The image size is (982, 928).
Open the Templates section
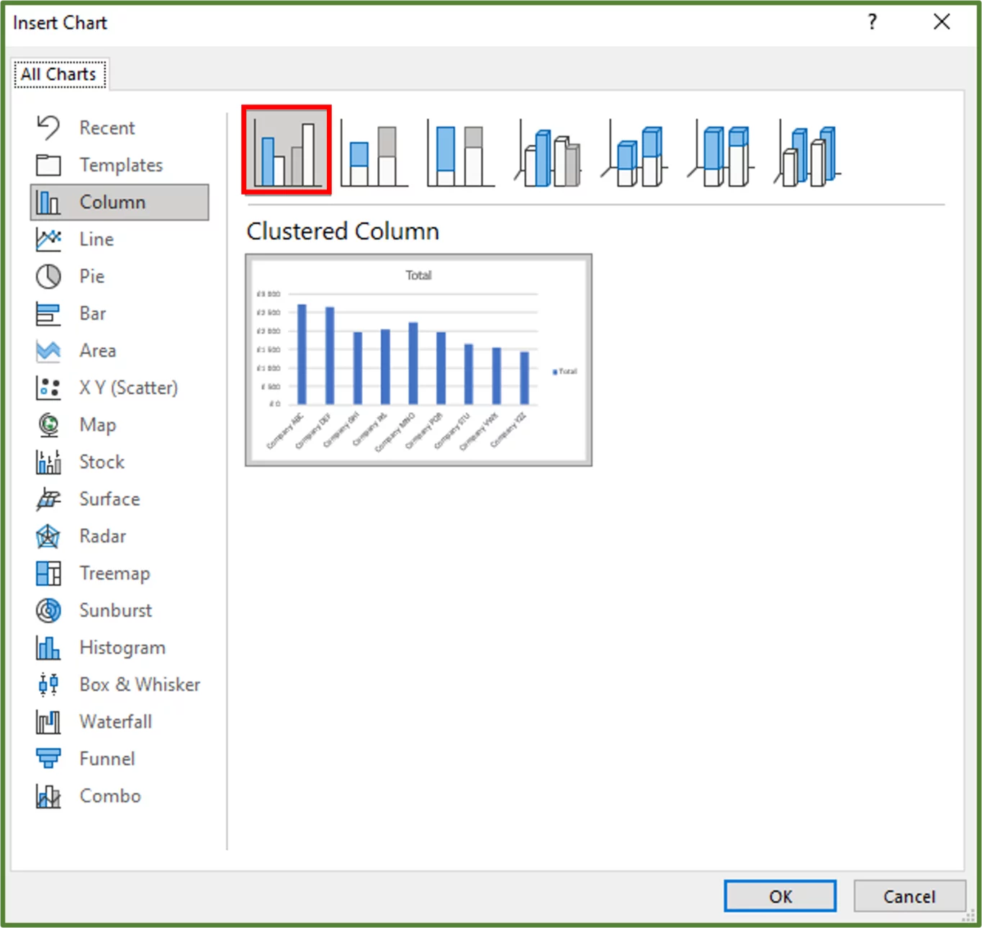[120, 164]
